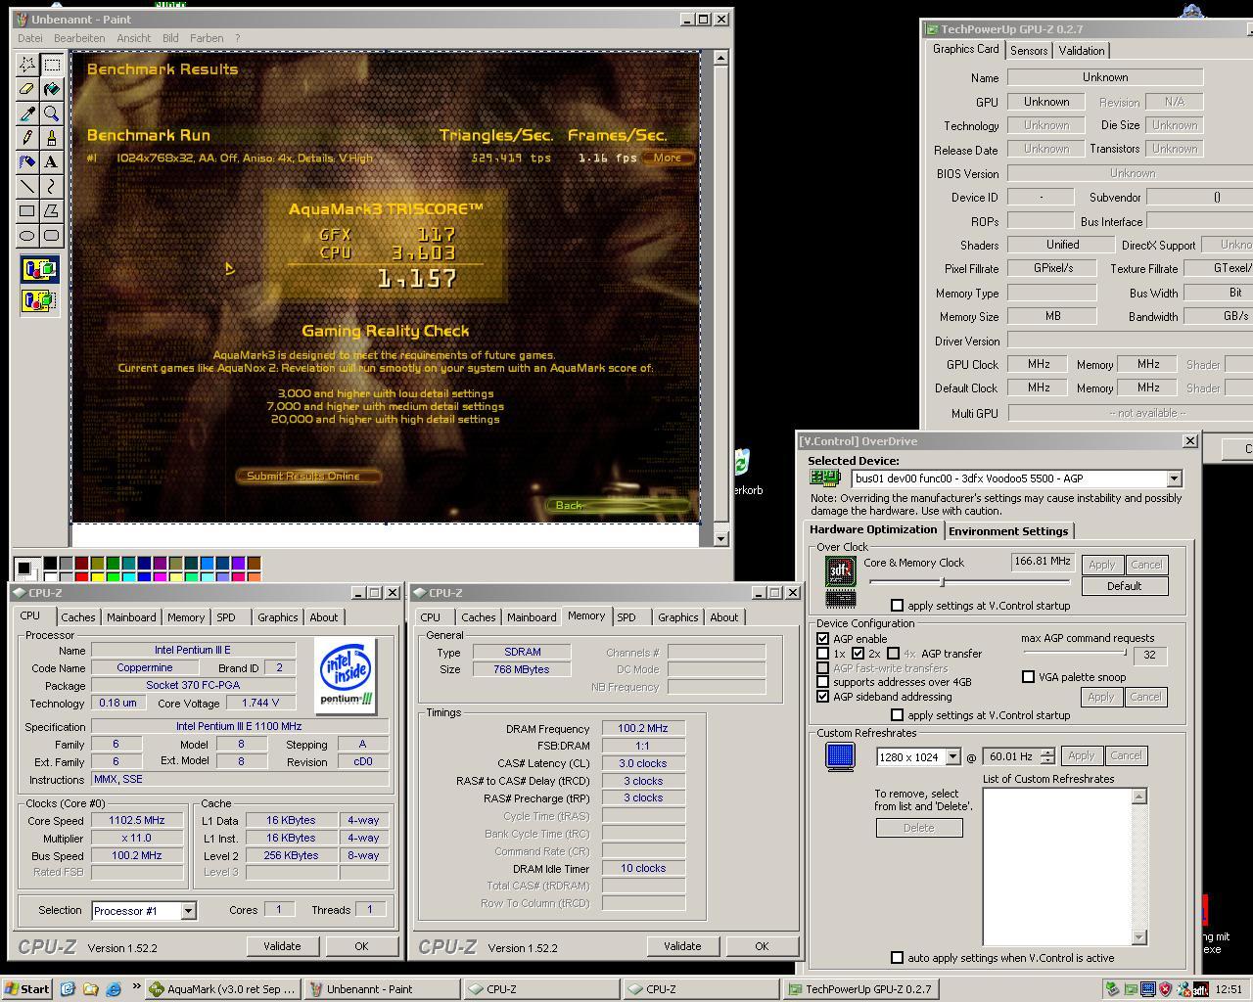Click the Paint vertical scrollbar down arrow

(x=720, y=537)
